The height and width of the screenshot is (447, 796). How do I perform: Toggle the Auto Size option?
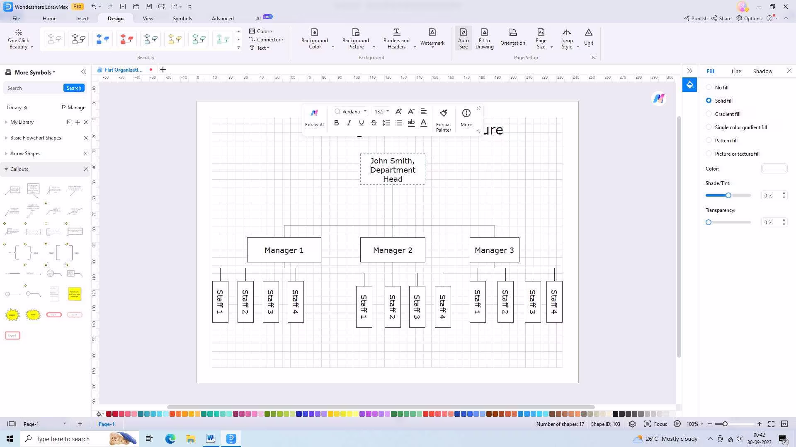click(463, 38)
